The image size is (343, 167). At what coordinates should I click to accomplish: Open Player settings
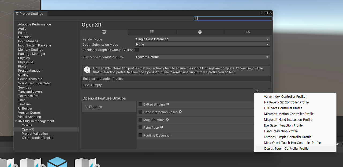point(23,66)
